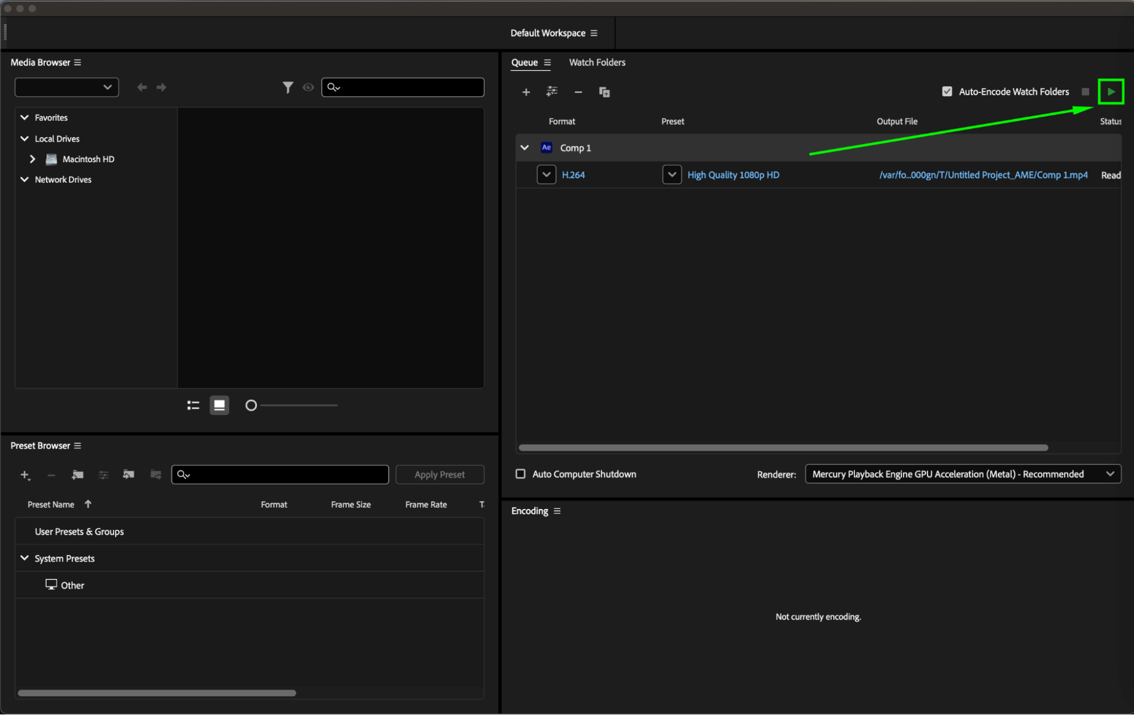
Task: Expand the Macintosh HD drive
Action: (x=32, y=159)
